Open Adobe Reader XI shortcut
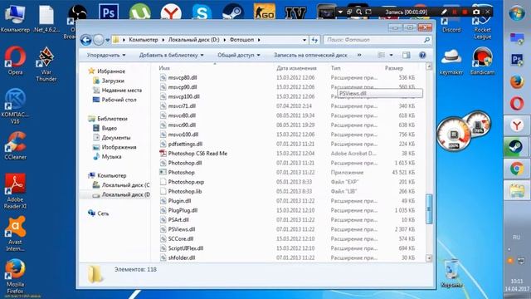Viewport: 531px width, 299px height. click(x=15, y=190)
